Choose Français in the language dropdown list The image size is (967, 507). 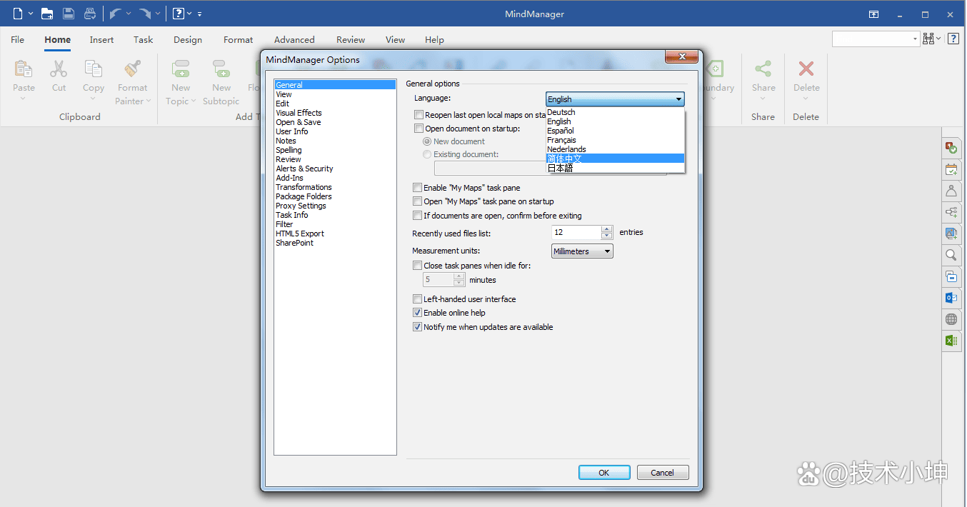point(561,140)
